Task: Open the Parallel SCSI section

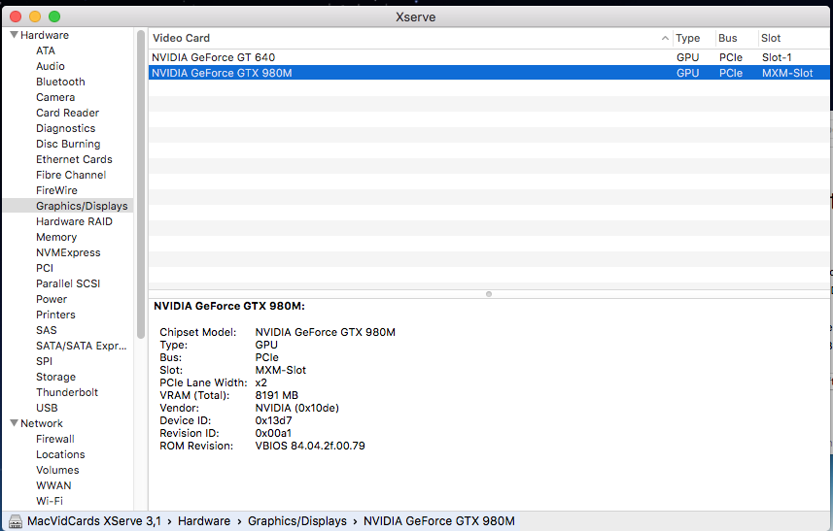Action: pos(68,283)
